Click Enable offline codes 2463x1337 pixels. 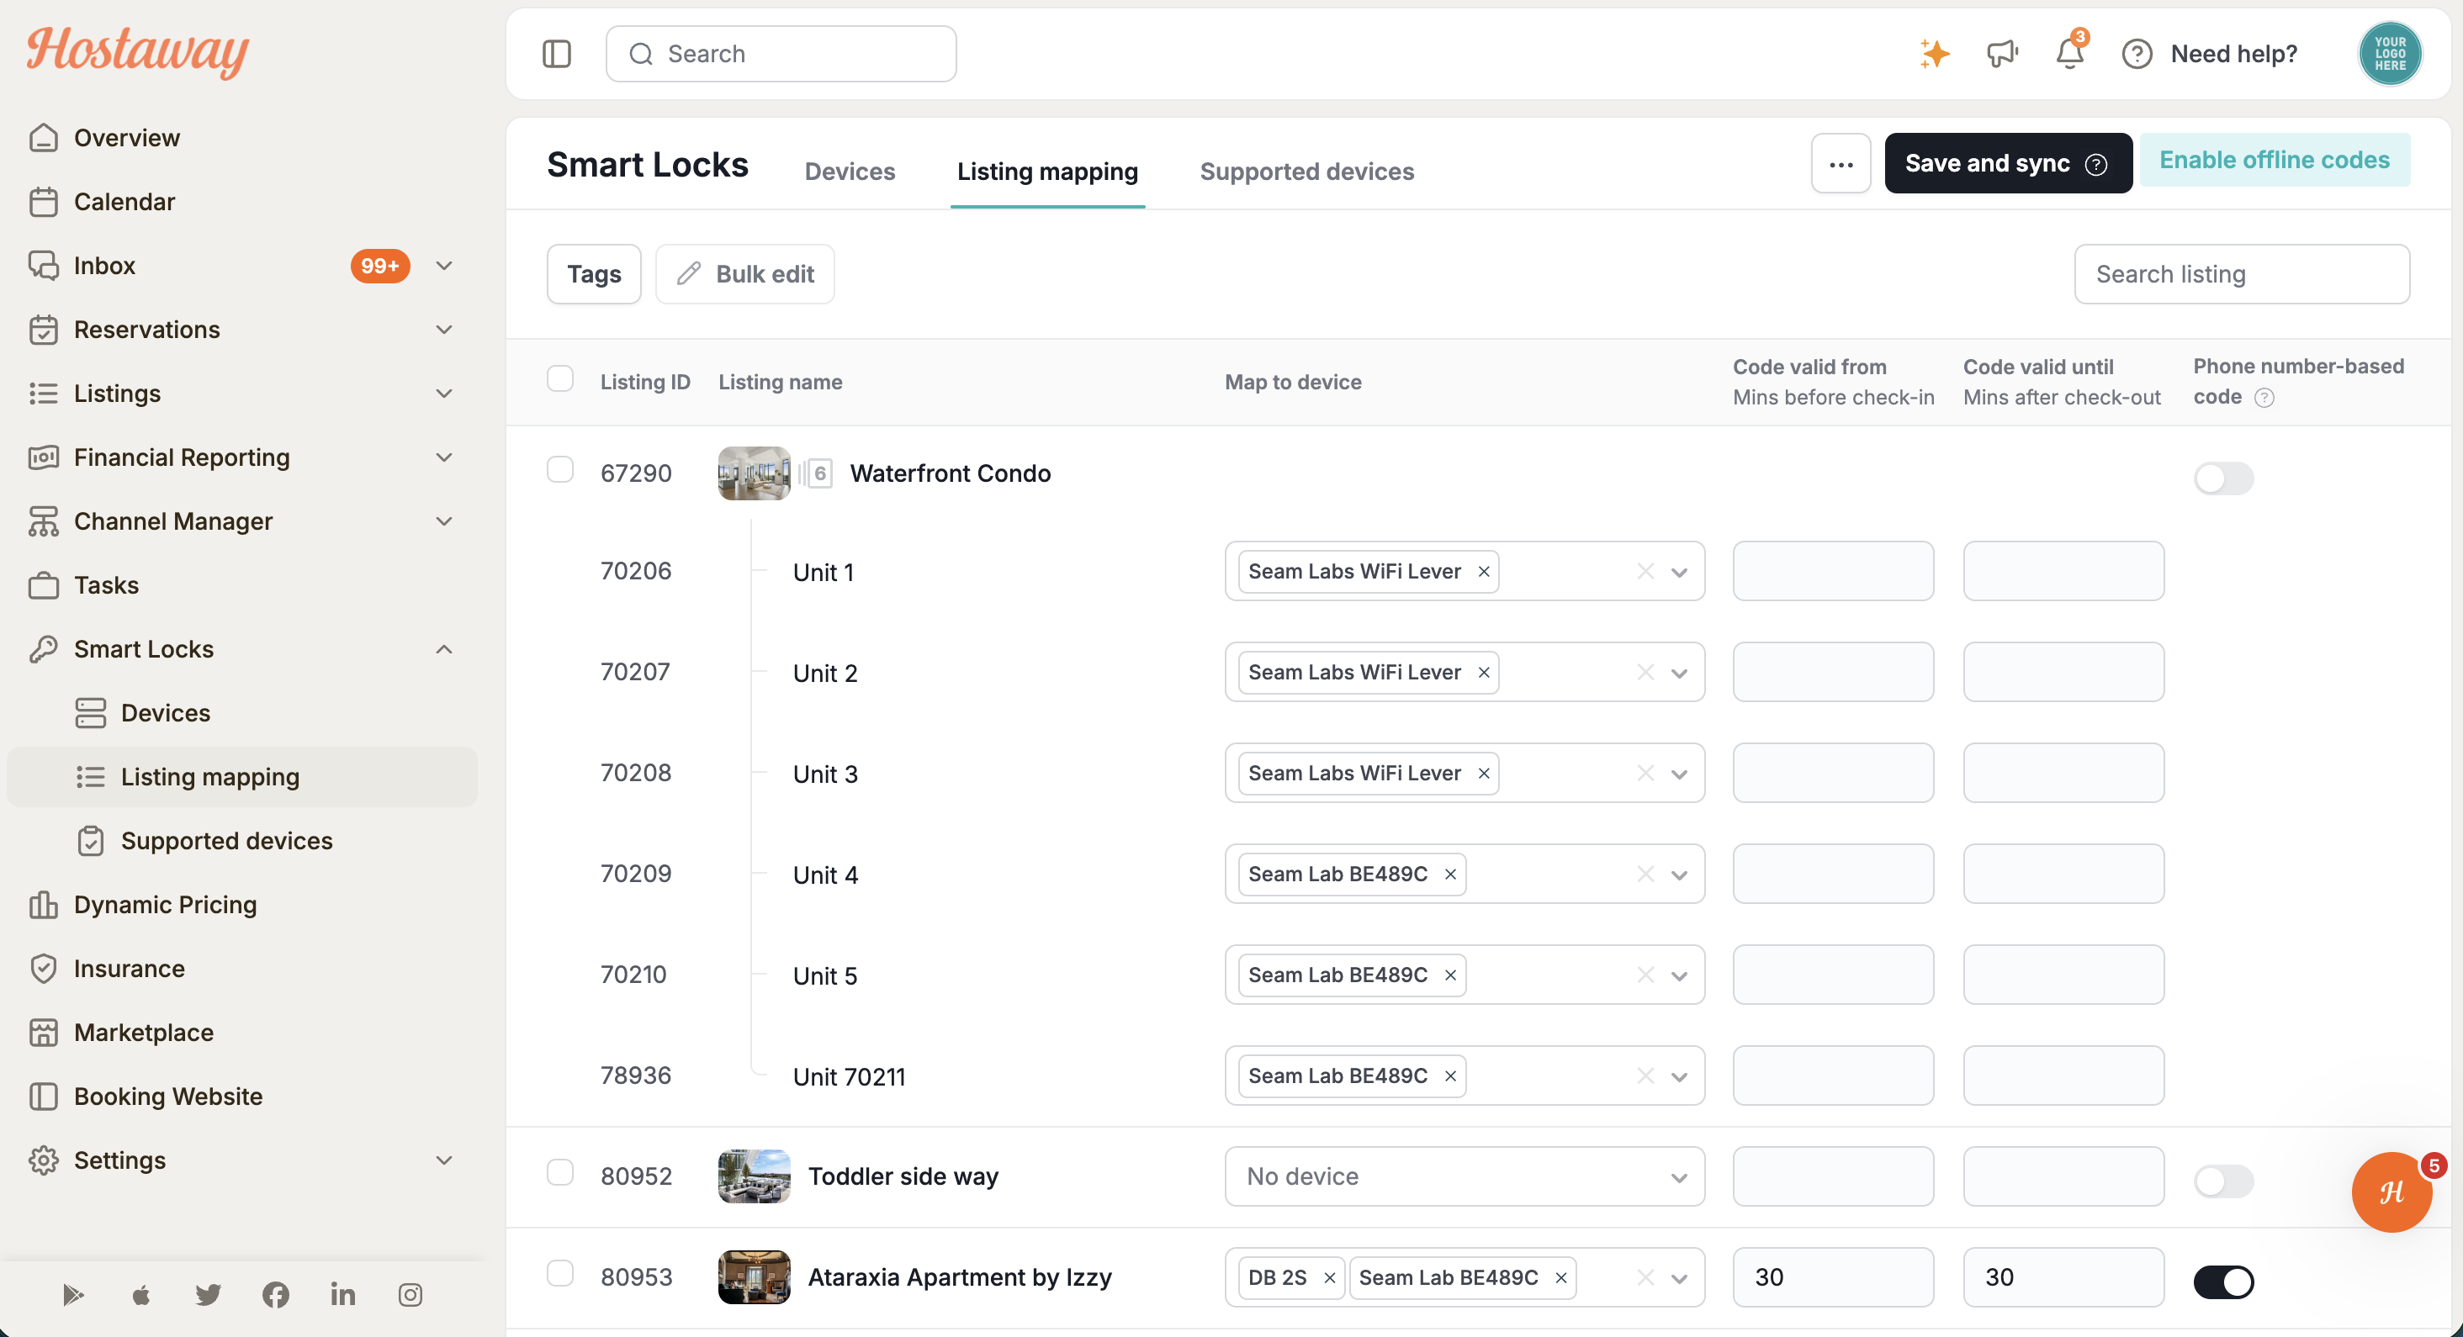pyautogui.click(x=2274, y=160)
